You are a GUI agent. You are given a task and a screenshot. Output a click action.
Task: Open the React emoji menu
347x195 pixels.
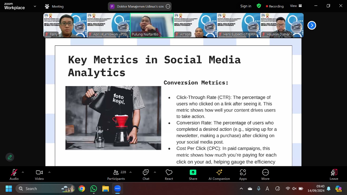coord(169,175)
